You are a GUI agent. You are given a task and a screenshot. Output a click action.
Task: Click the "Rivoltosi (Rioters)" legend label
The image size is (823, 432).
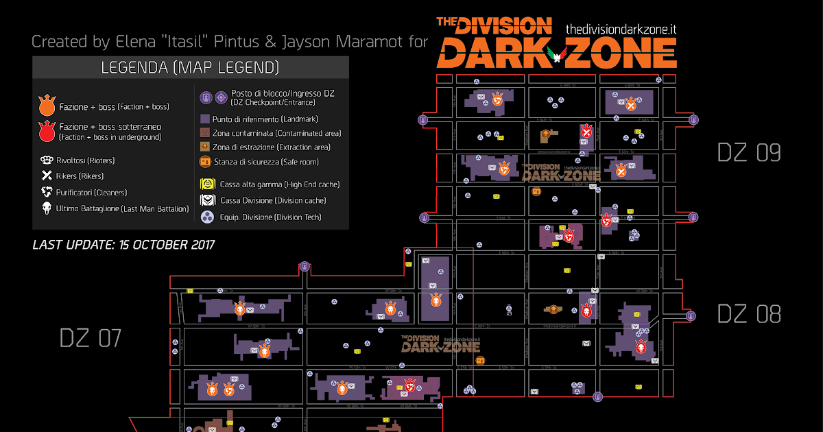click(x=86, y=160)
